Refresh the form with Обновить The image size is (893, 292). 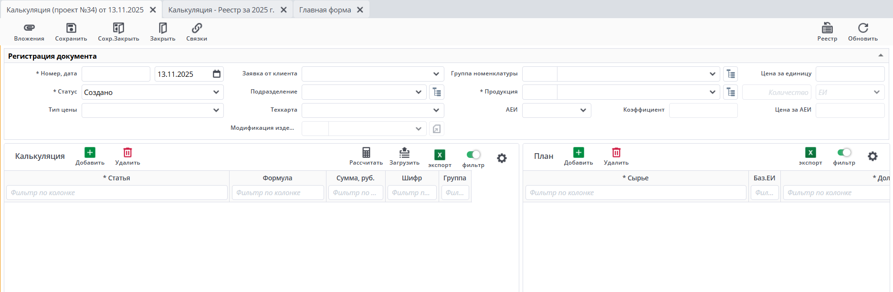tap(863, 28)
